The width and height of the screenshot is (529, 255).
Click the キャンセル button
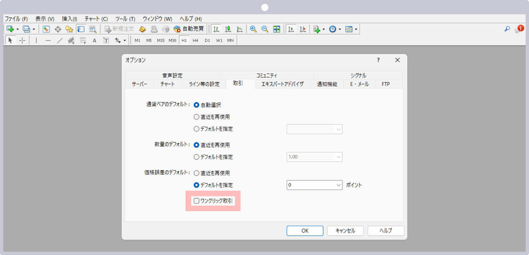point(345,231)
